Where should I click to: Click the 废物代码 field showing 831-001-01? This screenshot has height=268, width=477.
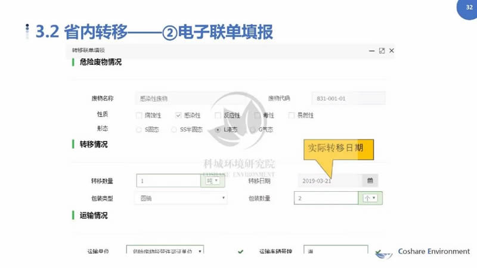[x=348, y=98]
